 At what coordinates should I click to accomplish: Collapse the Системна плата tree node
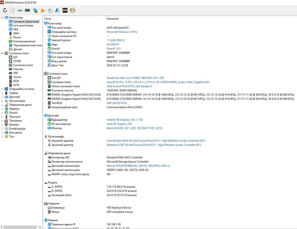tap(2, 53)
